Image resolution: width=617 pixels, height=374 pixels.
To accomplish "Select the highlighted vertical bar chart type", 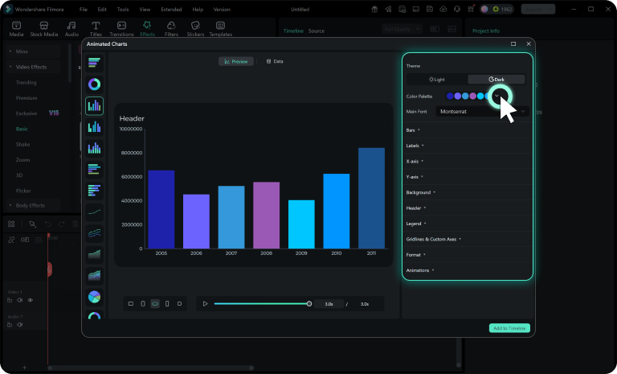I will tap(95, 105).
